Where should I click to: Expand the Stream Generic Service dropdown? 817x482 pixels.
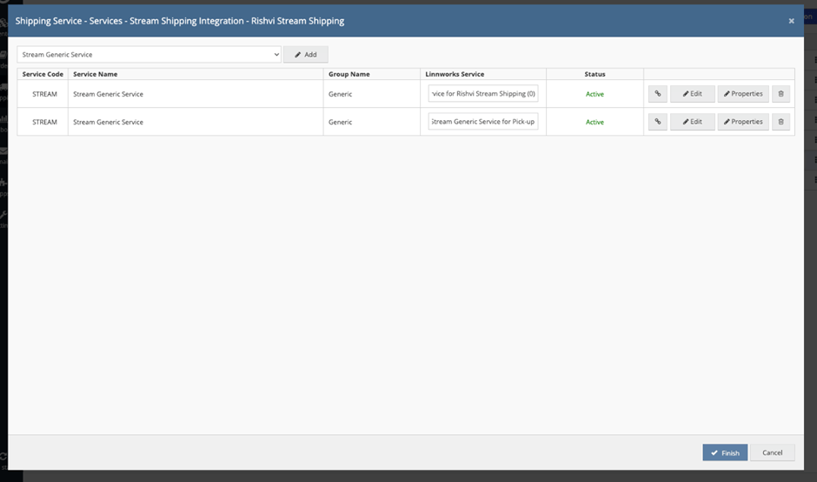tap(149, 55)
